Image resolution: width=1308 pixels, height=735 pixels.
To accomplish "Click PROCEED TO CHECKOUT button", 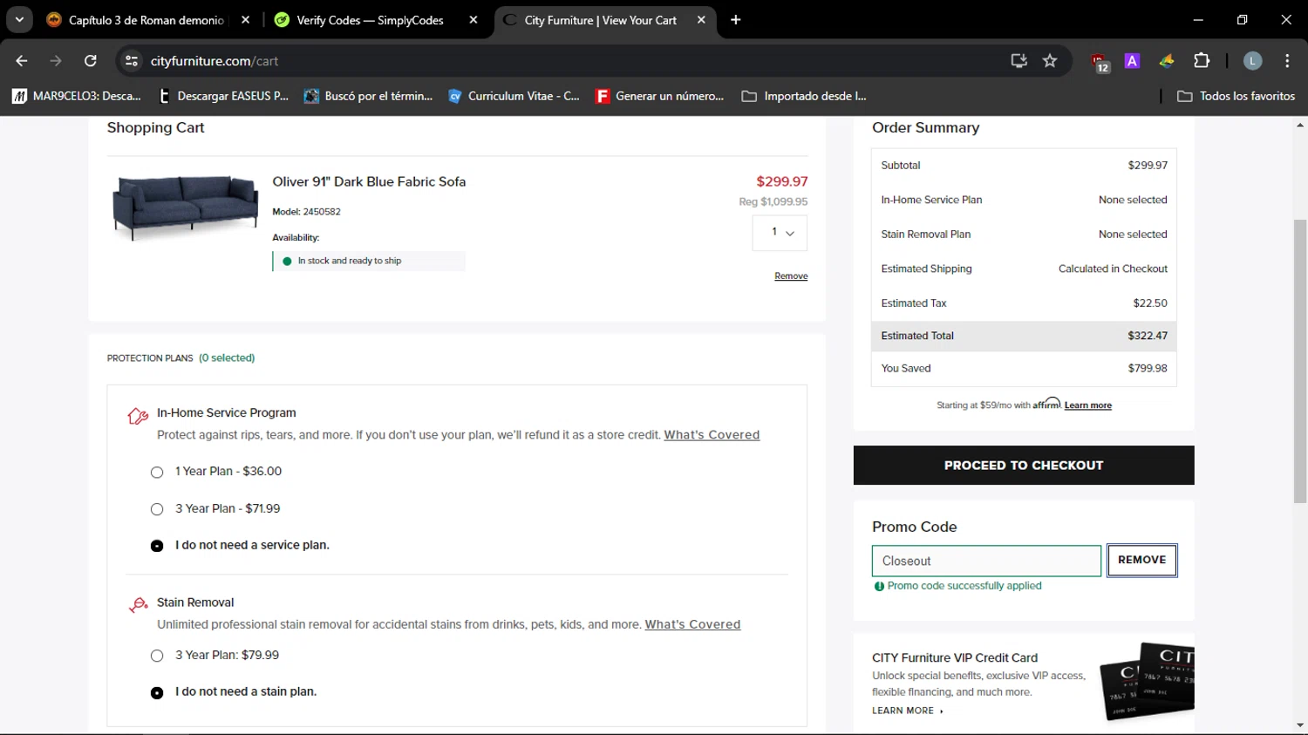I will 1024,466.
